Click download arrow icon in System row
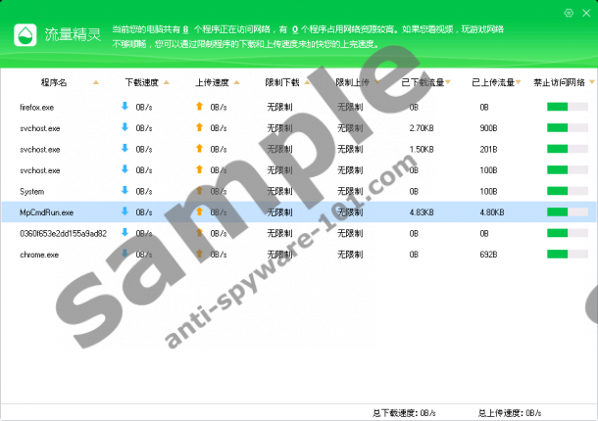 click(x=125, y=190)
